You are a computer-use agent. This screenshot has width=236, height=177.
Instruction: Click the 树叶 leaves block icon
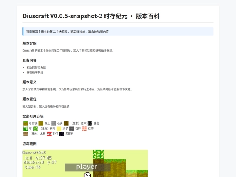click(35, 128)
